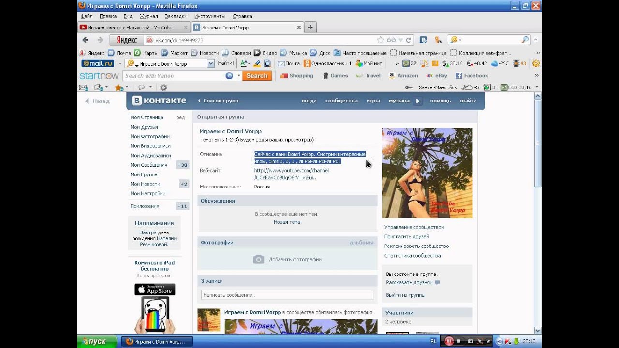619x348 pixels.
Task: Open Amazon from the startnow toolbar
Action: 403,76
